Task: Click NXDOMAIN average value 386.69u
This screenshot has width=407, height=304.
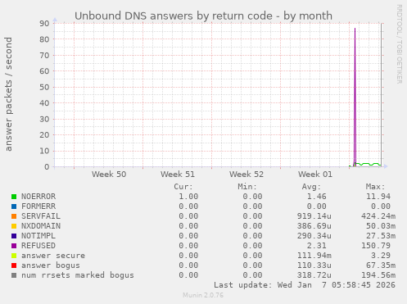Action: click(314, 226)
